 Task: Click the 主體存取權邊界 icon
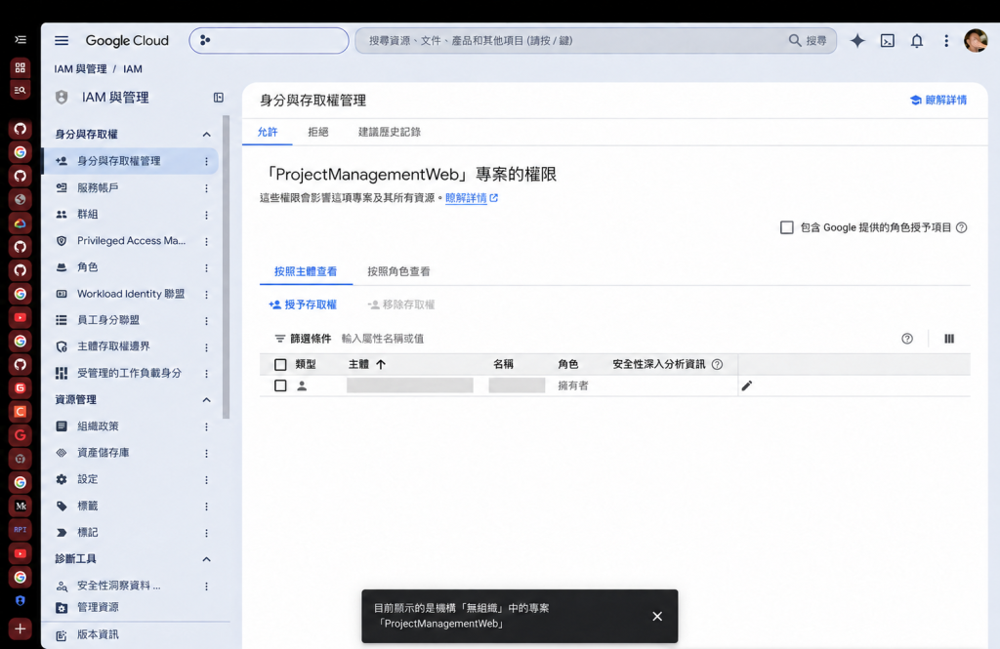62,346
